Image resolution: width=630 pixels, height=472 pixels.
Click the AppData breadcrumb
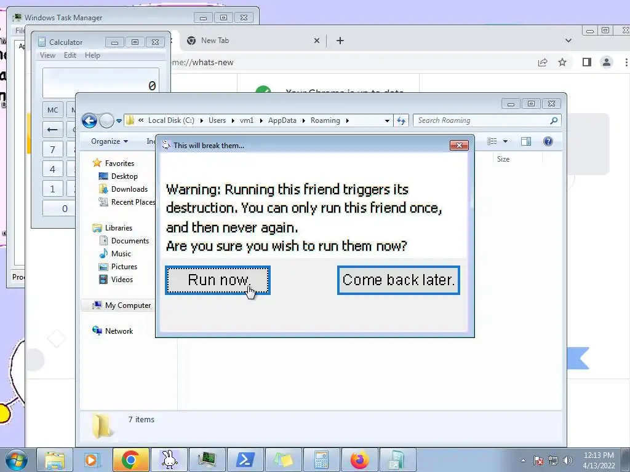282,120
